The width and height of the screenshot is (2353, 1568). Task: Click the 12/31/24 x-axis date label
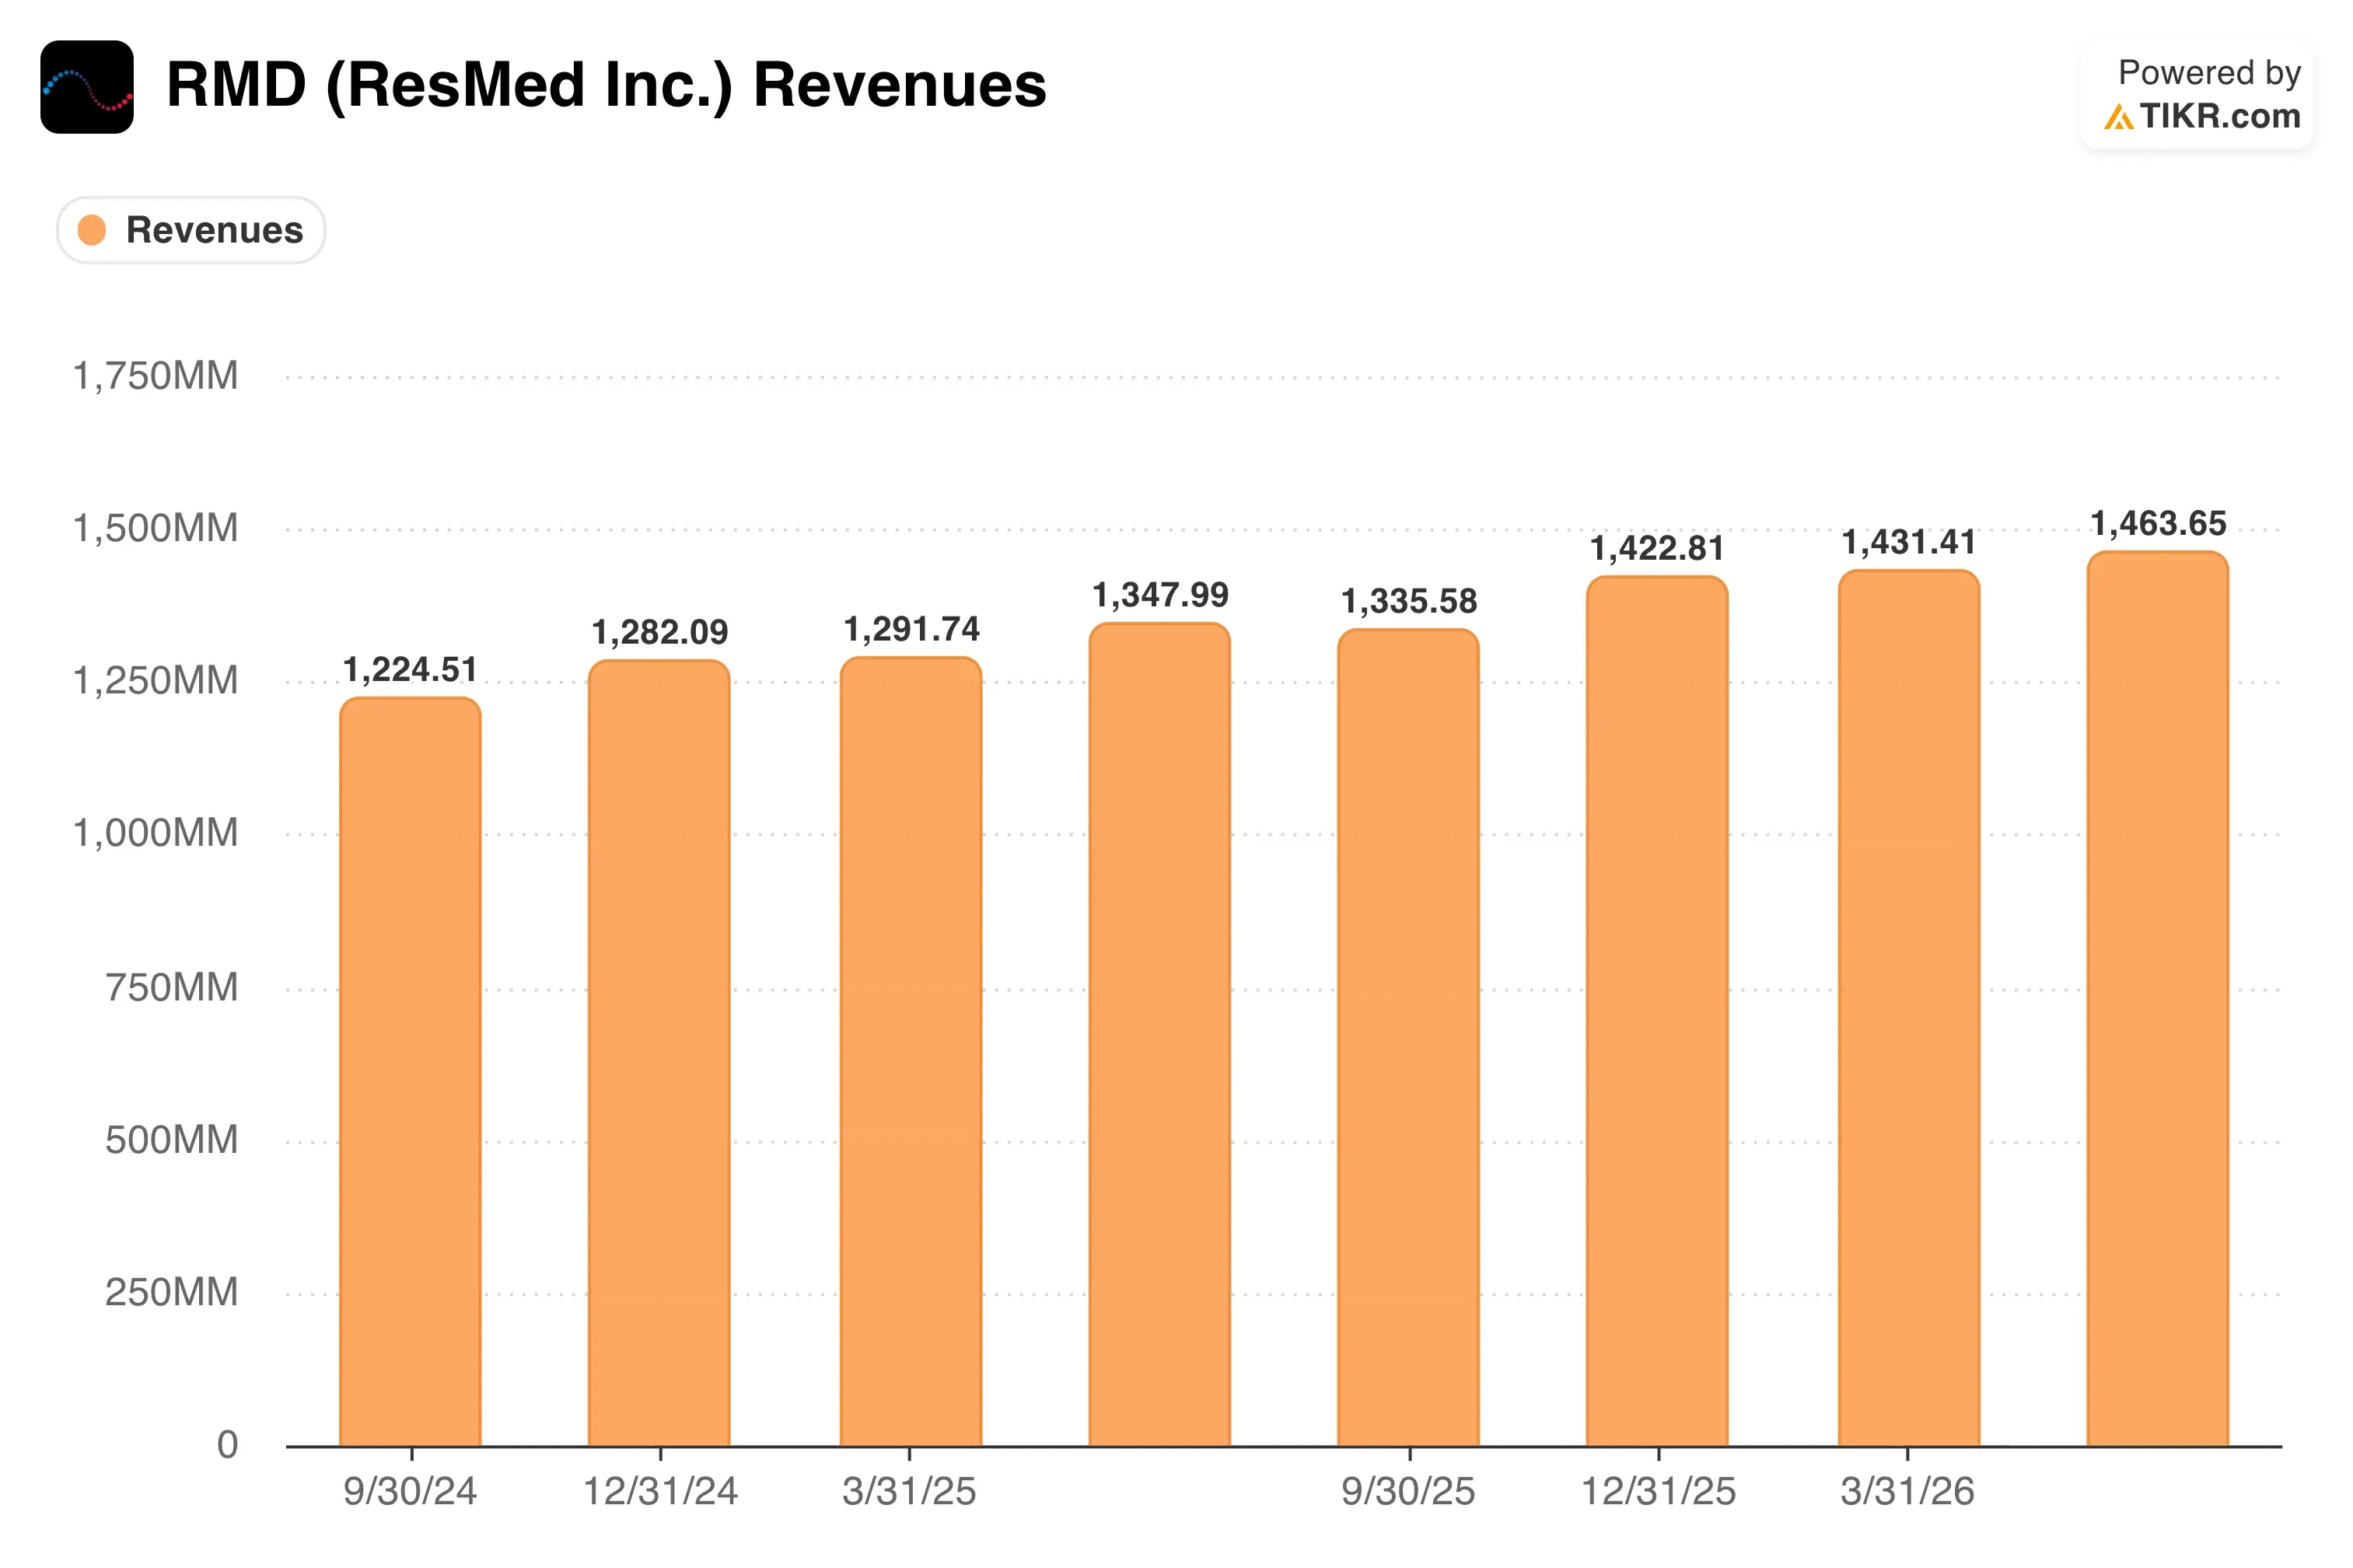660,1492
